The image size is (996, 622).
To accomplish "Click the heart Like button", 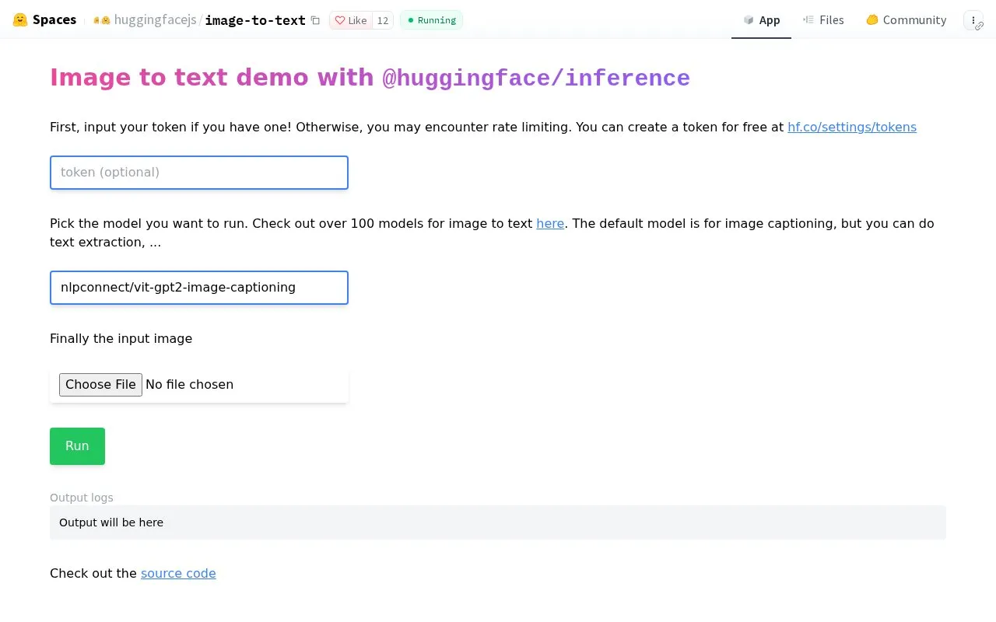I will pos(351,20).
